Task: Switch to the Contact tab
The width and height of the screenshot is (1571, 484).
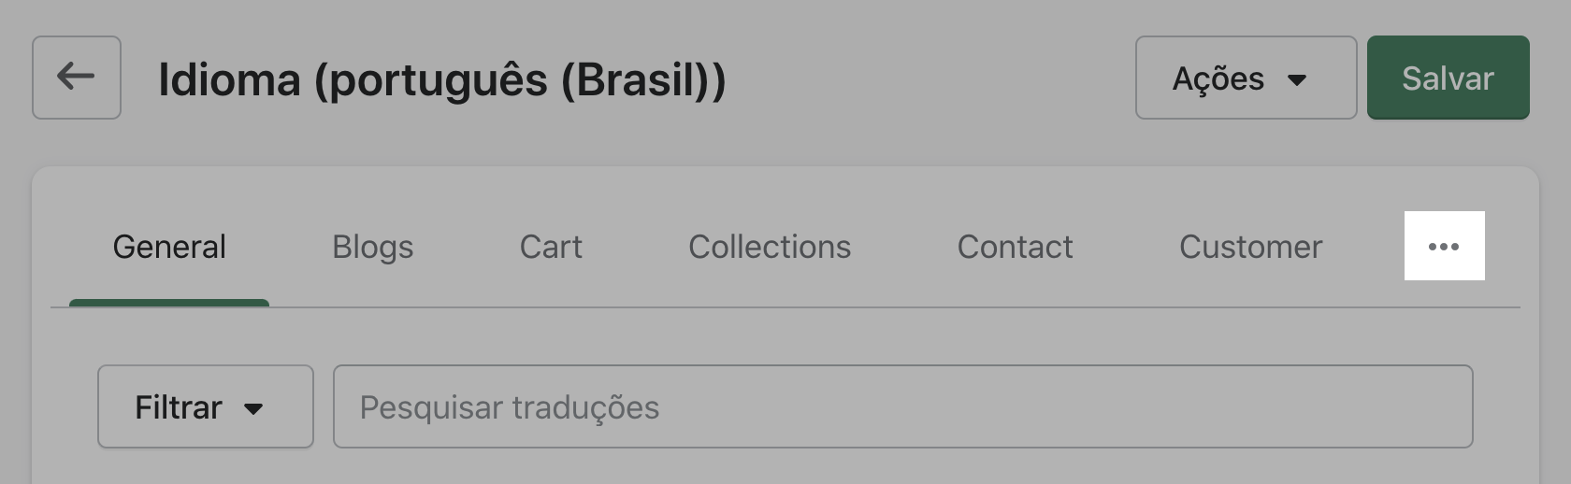Action: click(1015, 248)
